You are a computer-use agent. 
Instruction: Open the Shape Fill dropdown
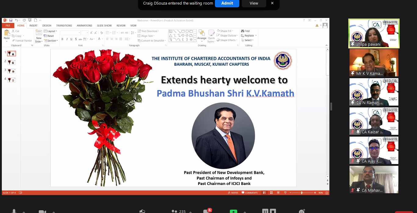[x=225, y=31]
